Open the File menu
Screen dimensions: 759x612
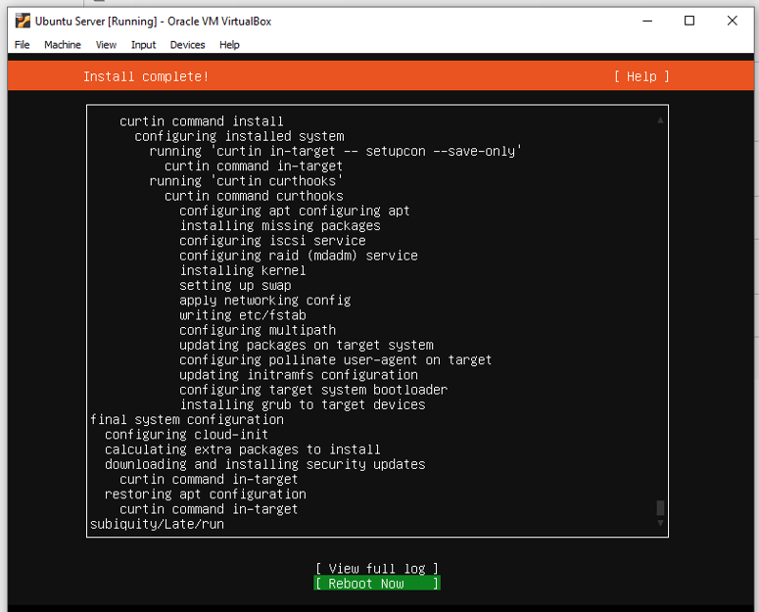click(x=22, y=45)
